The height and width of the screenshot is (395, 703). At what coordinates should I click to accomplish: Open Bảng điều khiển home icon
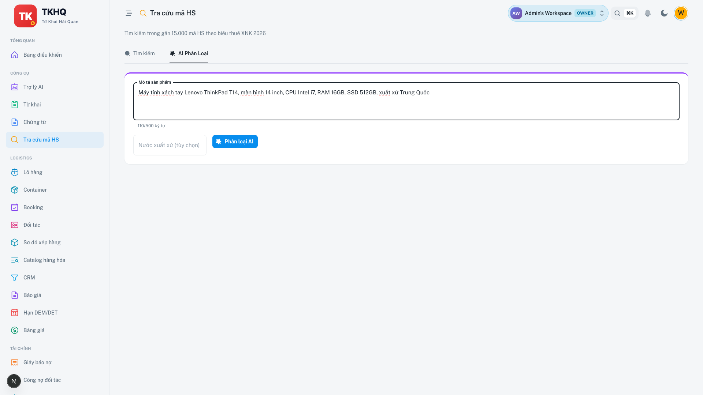[15, 55]
